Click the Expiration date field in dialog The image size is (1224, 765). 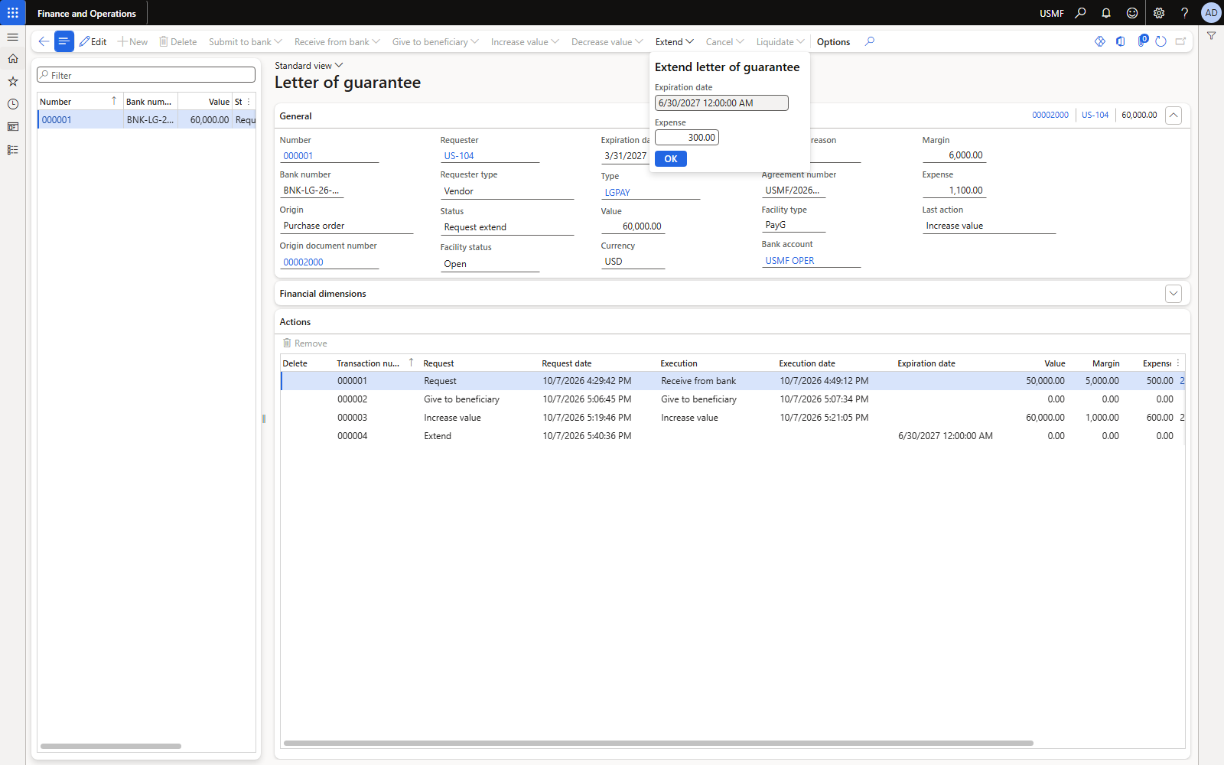point(721,103)
